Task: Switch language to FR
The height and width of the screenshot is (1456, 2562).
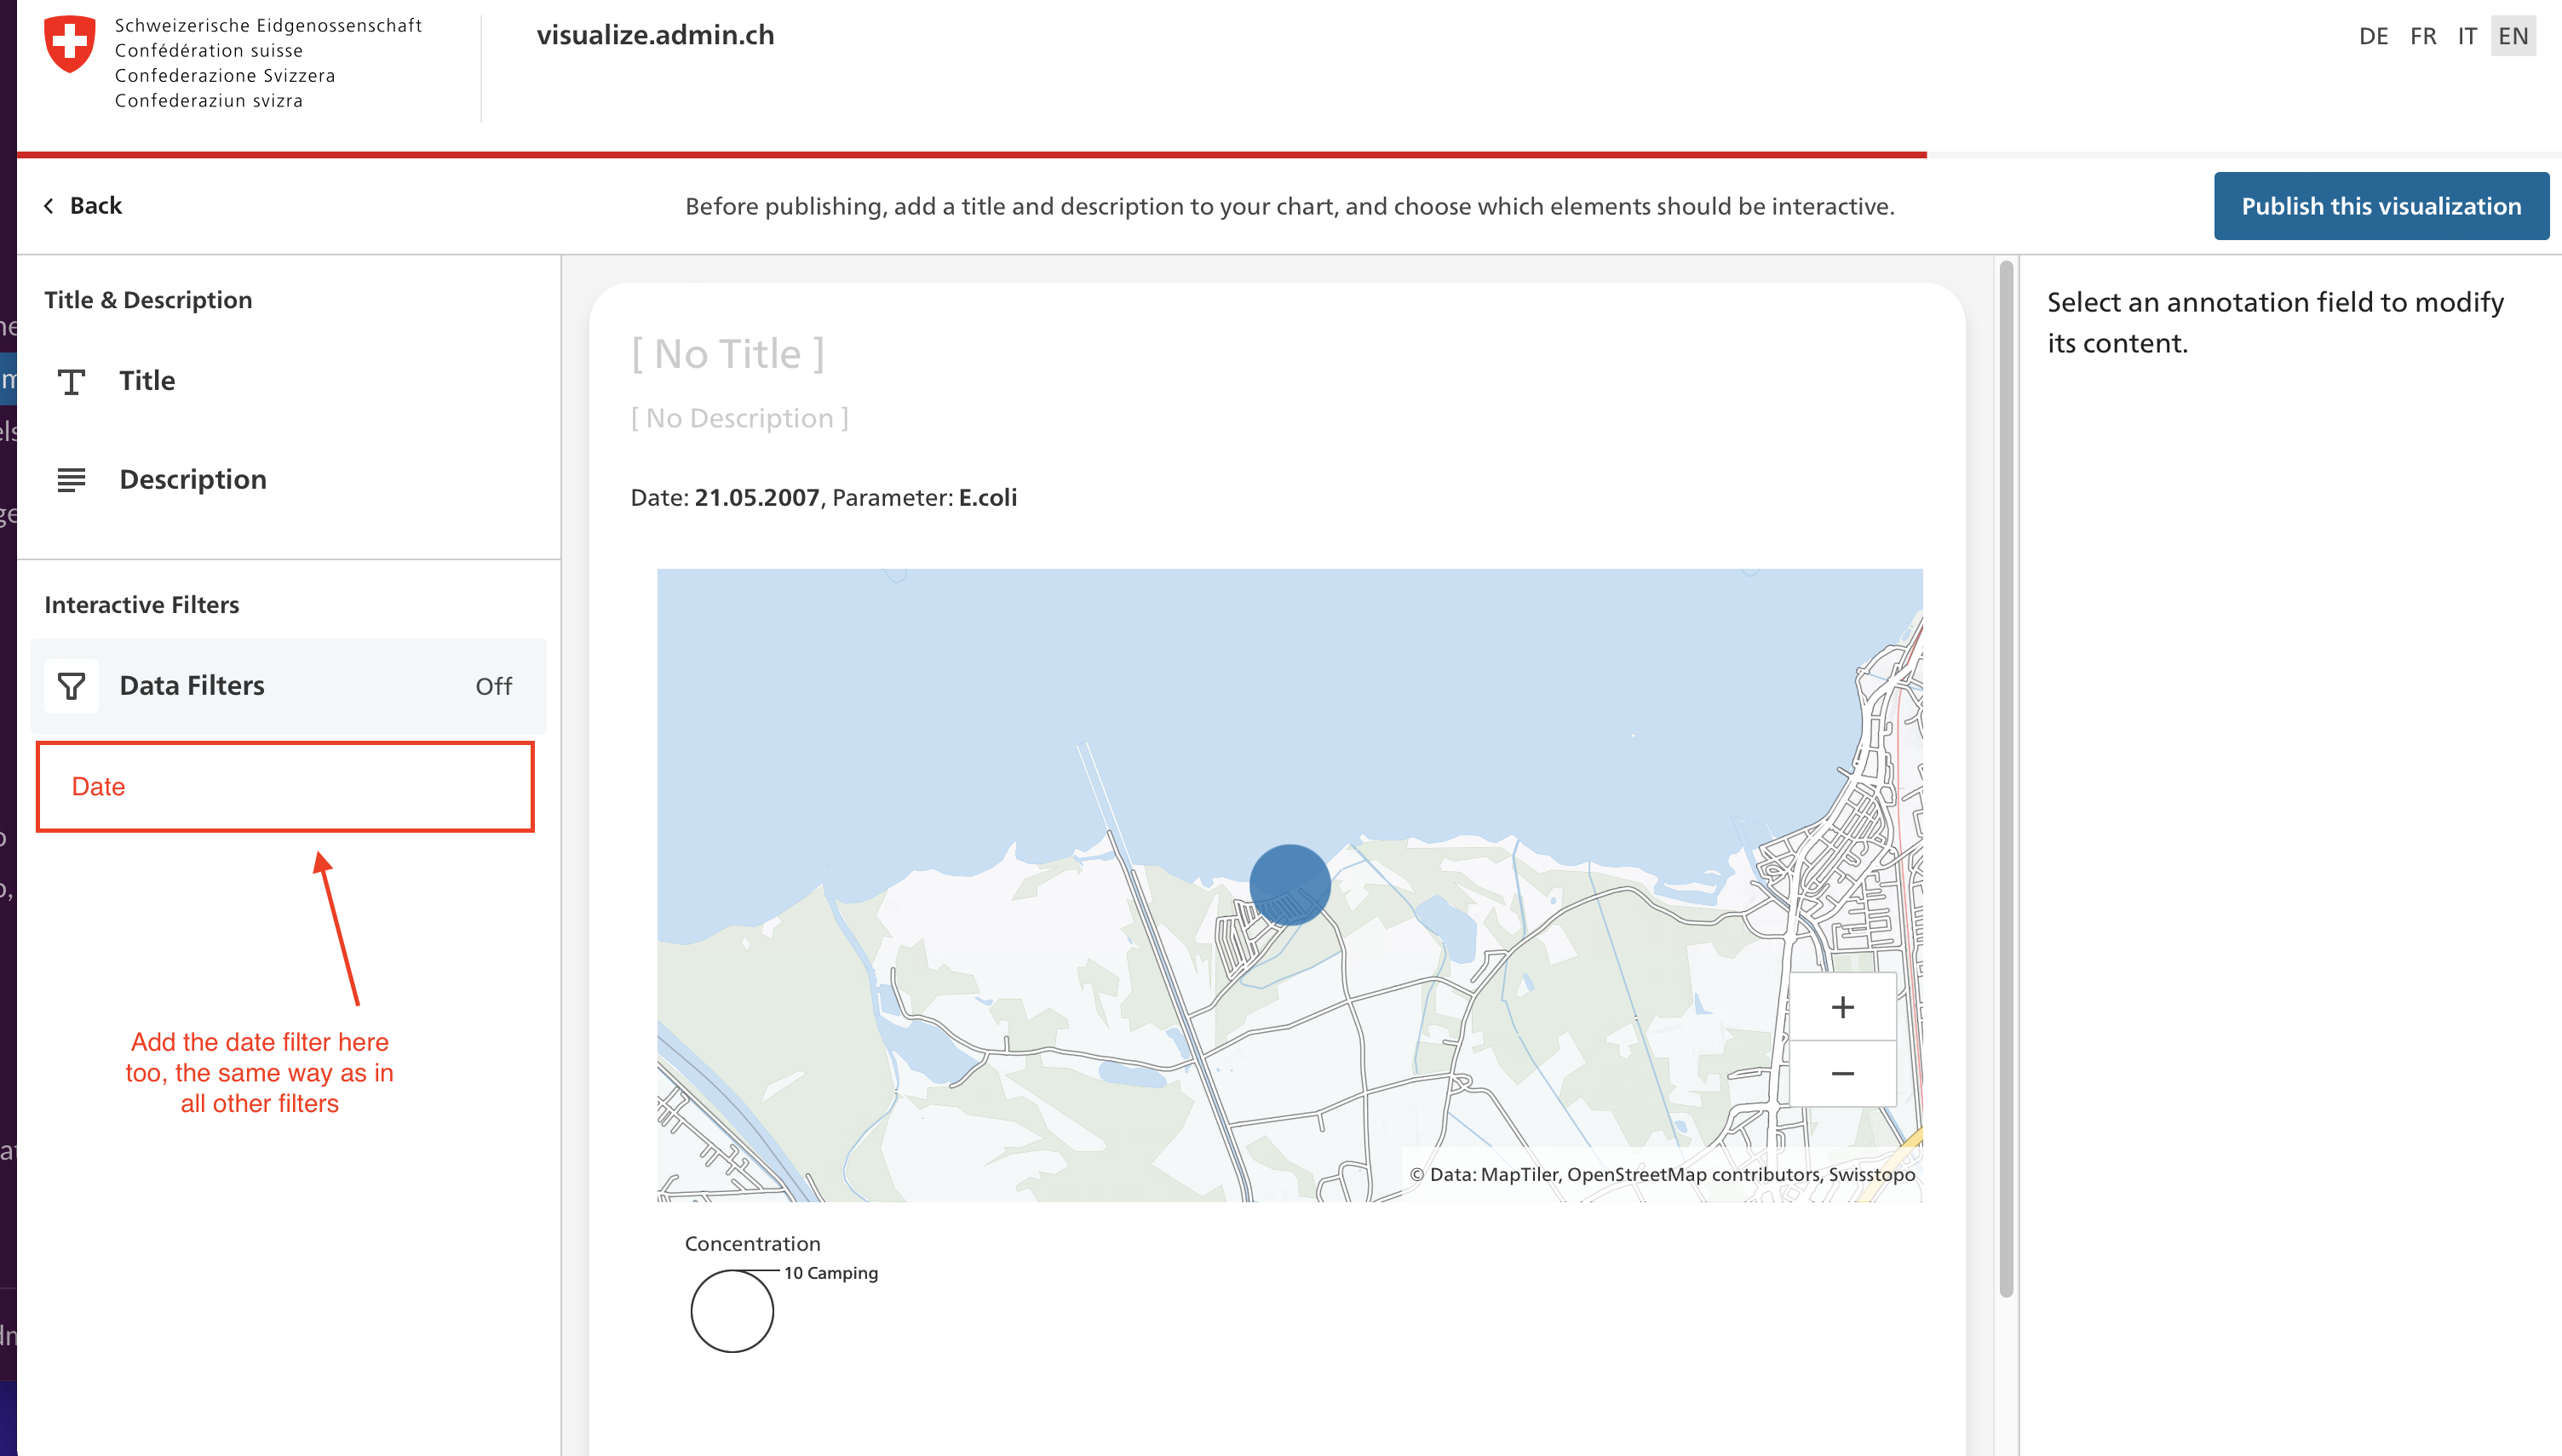Action: (2423, 36)
